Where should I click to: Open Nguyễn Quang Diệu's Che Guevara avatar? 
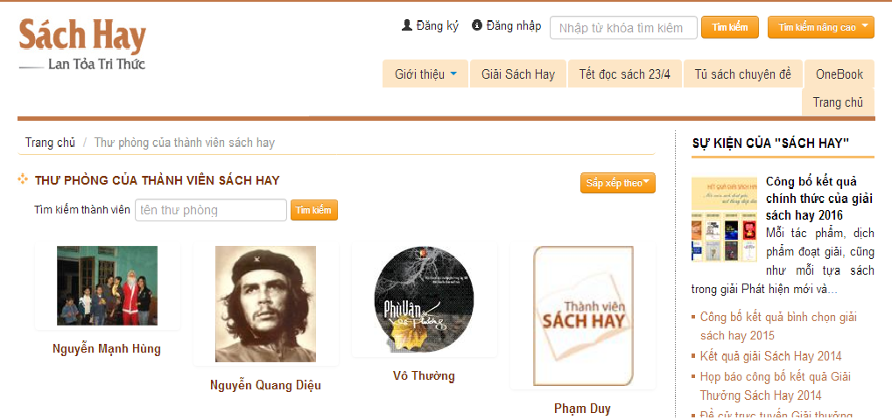[x=265, y=304]
